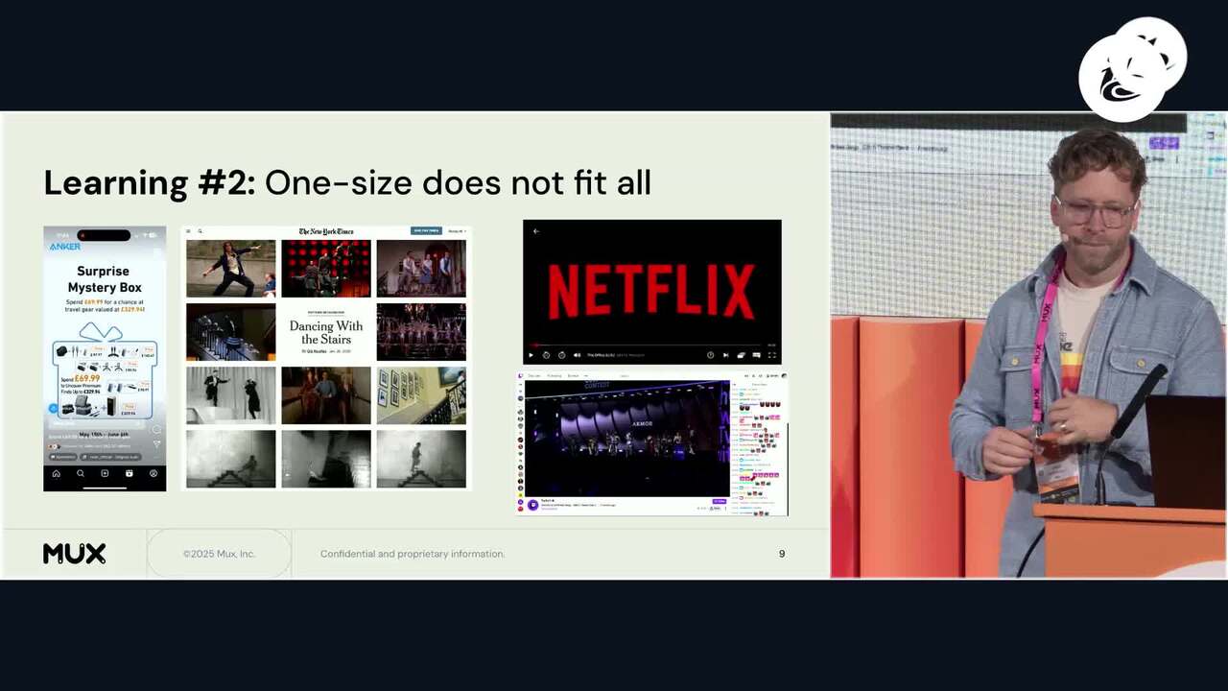The width and height of the screenshot is (1228, 691).
Task: Play the Netflix video
Action: 531,355
